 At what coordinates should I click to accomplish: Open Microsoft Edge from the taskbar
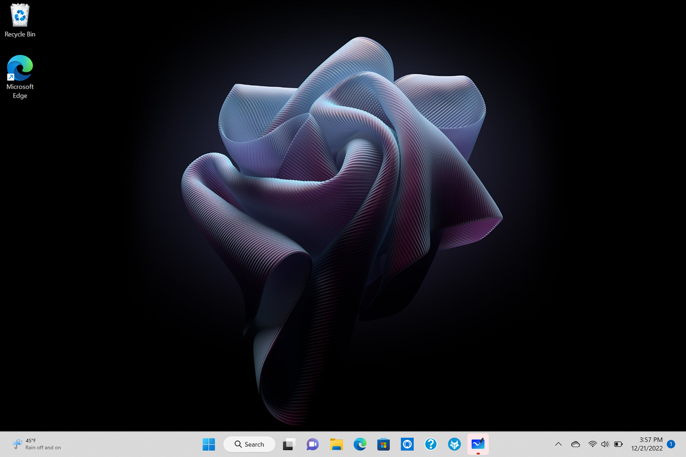[360, 444]
